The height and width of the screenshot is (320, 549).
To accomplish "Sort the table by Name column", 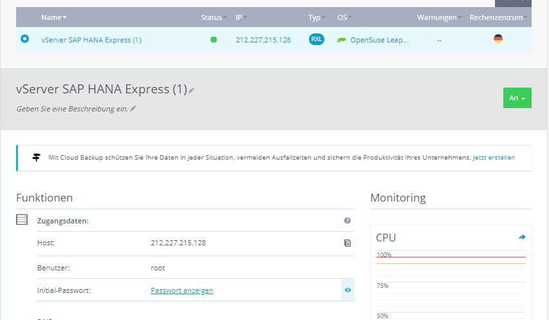I will (53, 17).
